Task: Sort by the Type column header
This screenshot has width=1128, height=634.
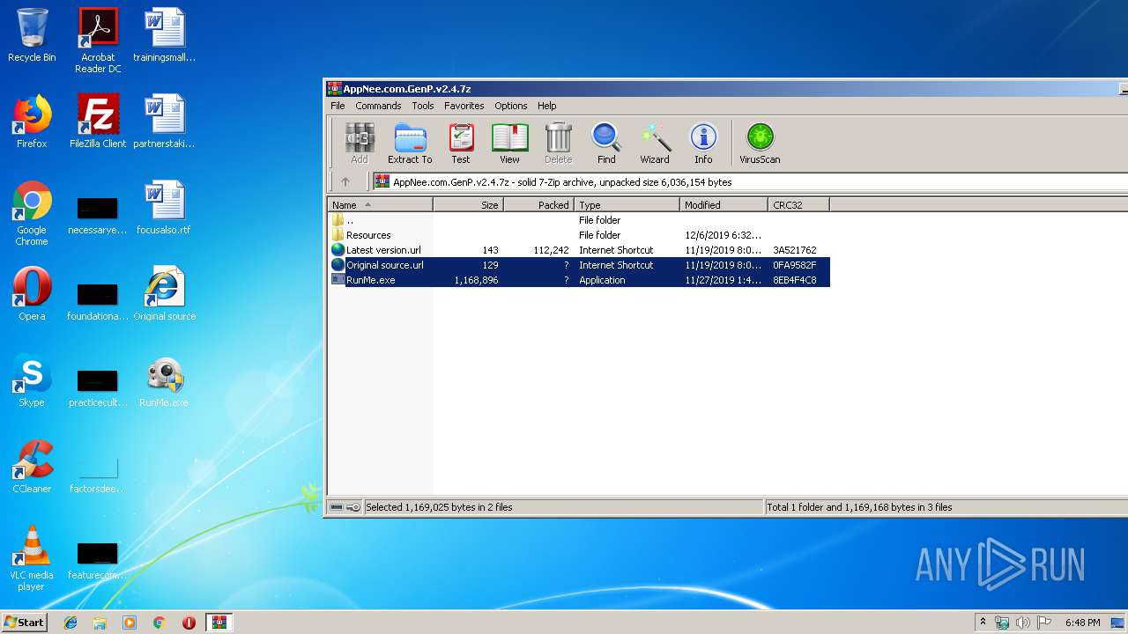Action: [627, 205]
